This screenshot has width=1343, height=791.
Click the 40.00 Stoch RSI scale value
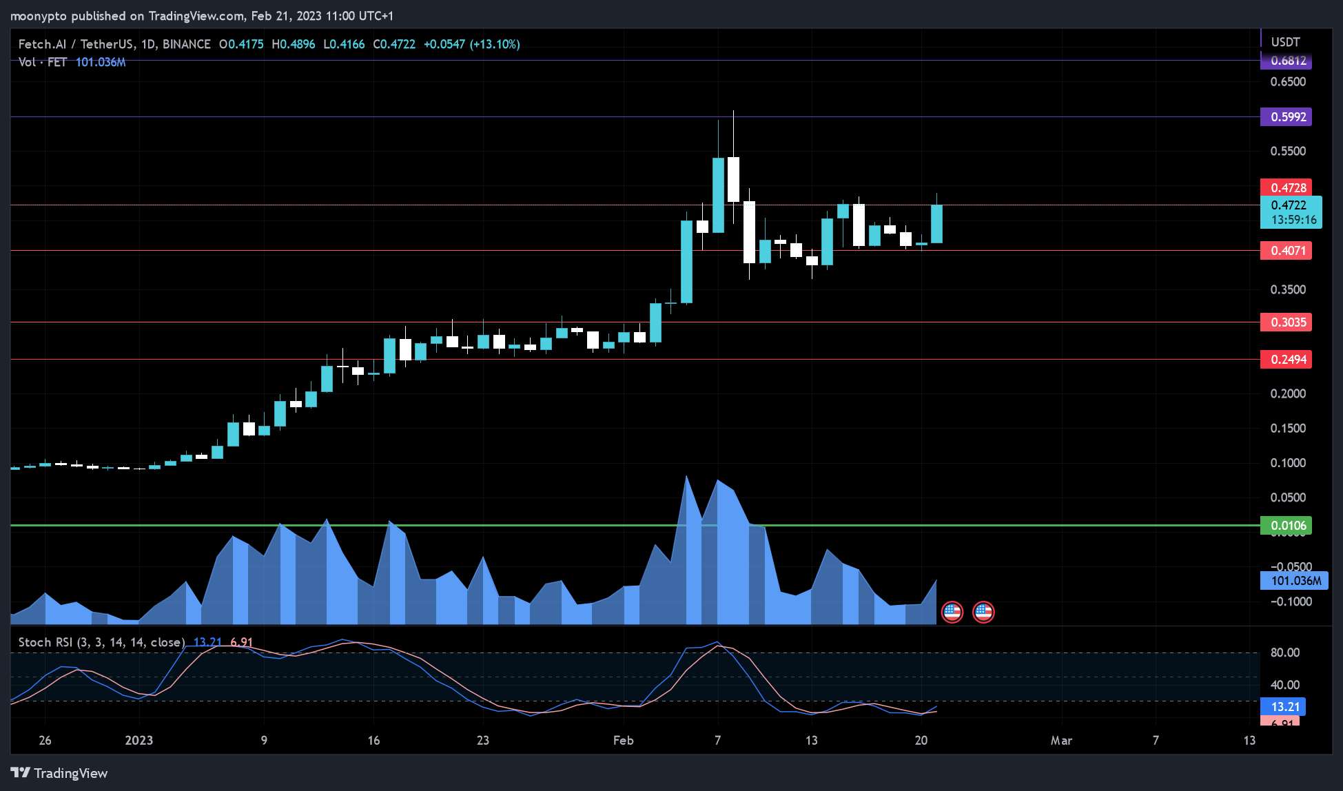coord(1285,685)
